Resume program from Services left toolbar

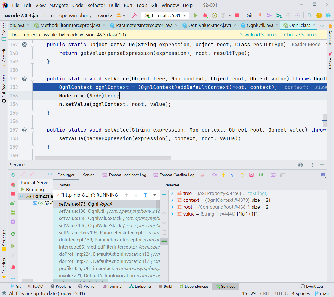[13, 246]
